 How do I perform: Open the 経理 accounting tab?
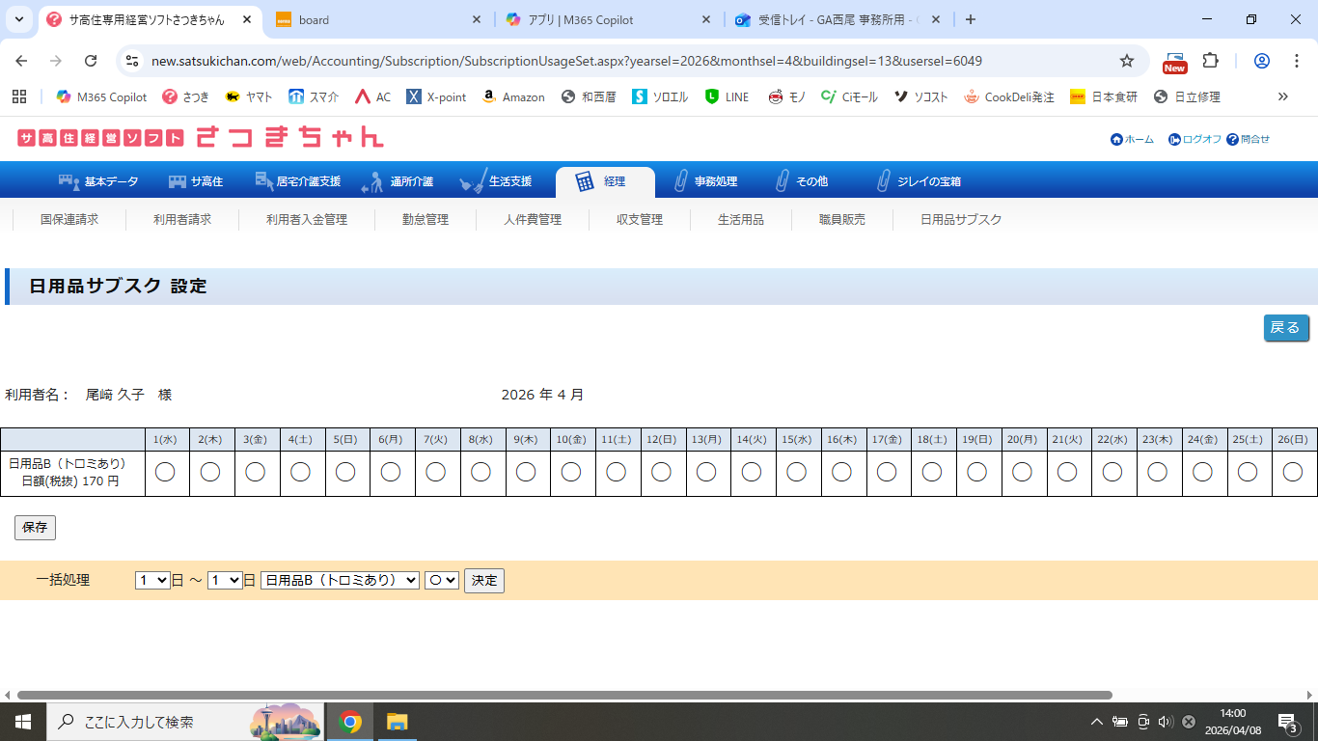pos(604,181)
